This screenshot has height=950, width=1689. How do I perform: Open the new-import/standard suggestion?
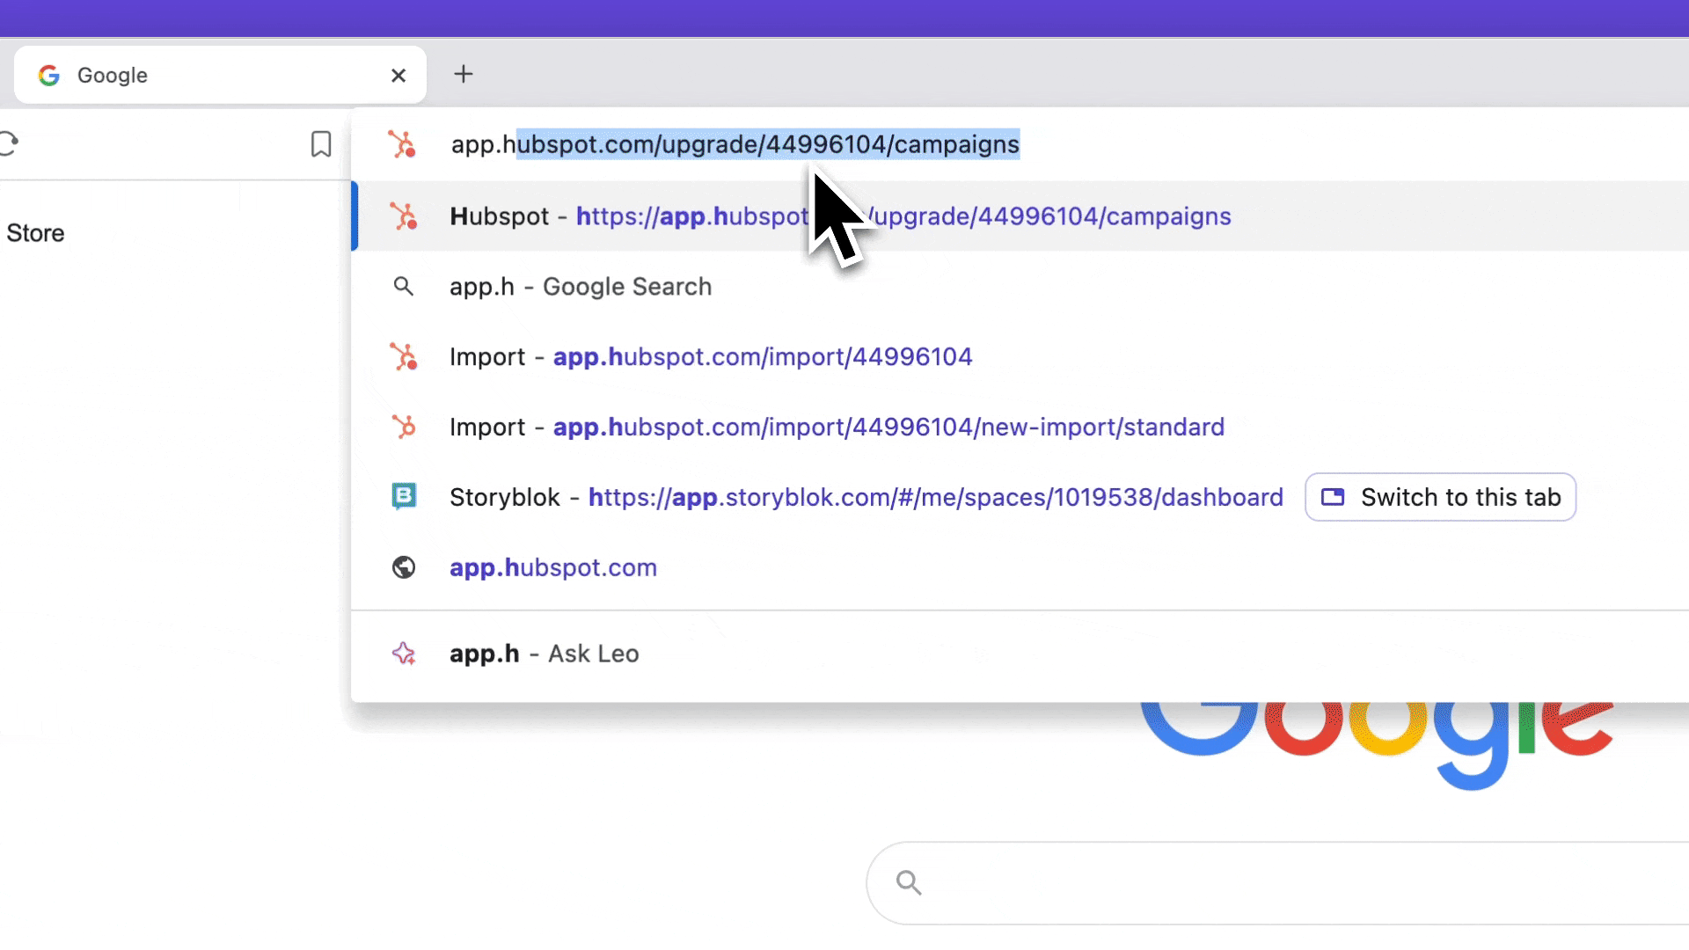1020,427
